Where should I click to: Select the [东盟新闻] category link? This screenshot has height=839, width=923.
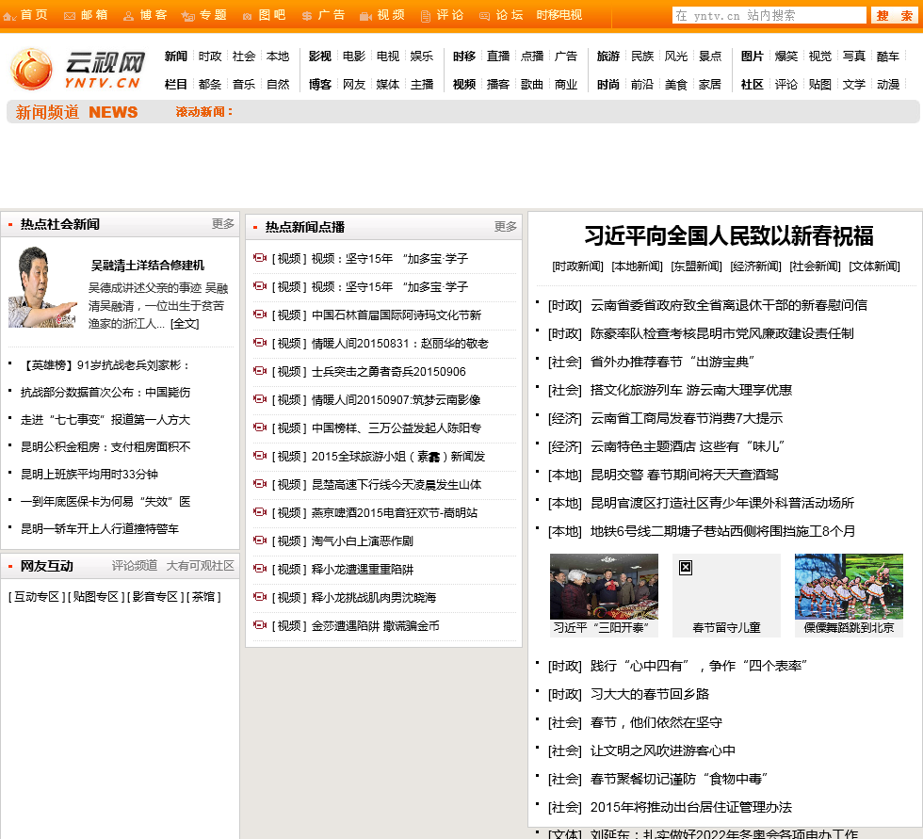pyautogui.click(x=696, y=266)
